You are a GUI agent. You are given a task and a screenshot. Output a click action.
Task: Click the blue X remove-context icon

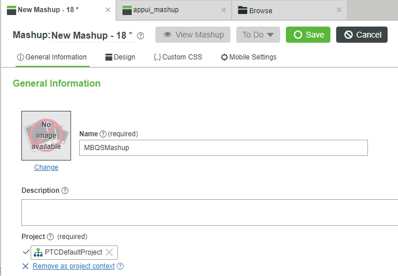coord(25,266)
